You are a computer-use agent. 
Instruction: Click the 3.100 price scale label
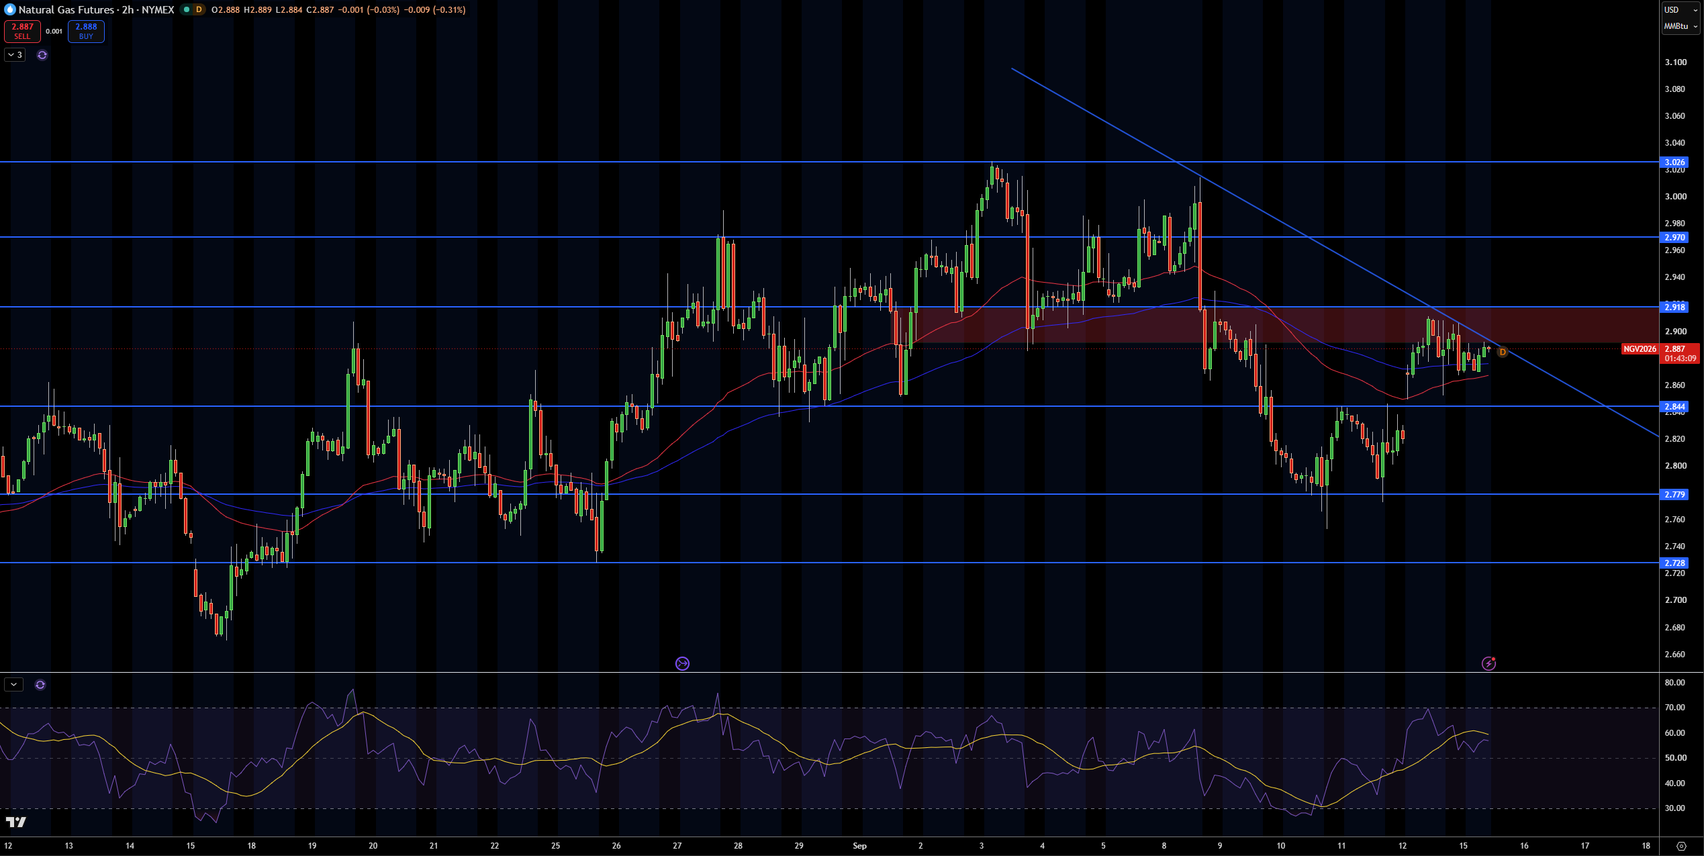click(1675, 62)
